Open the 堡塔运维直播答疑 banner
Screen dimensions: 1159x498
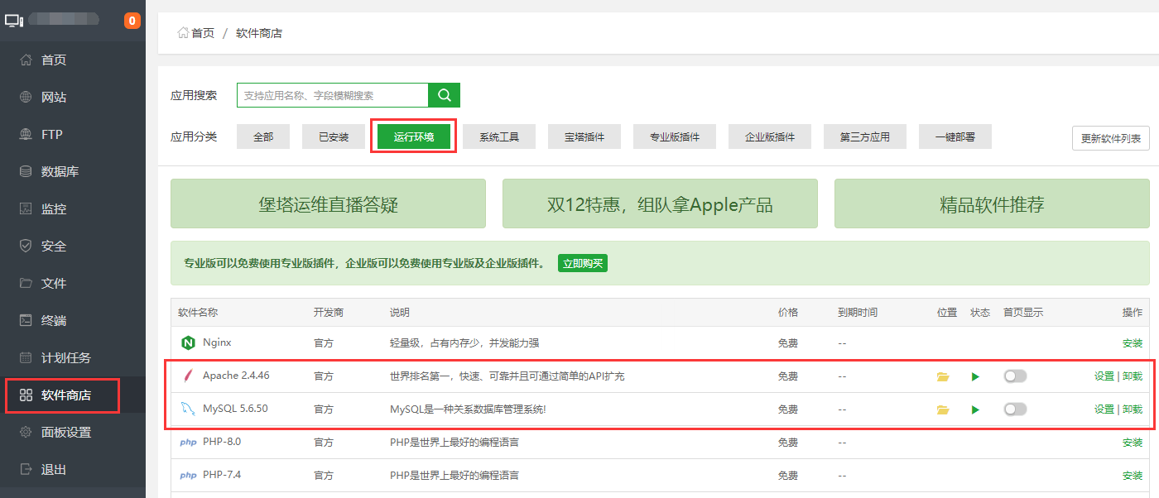(329, 204)
